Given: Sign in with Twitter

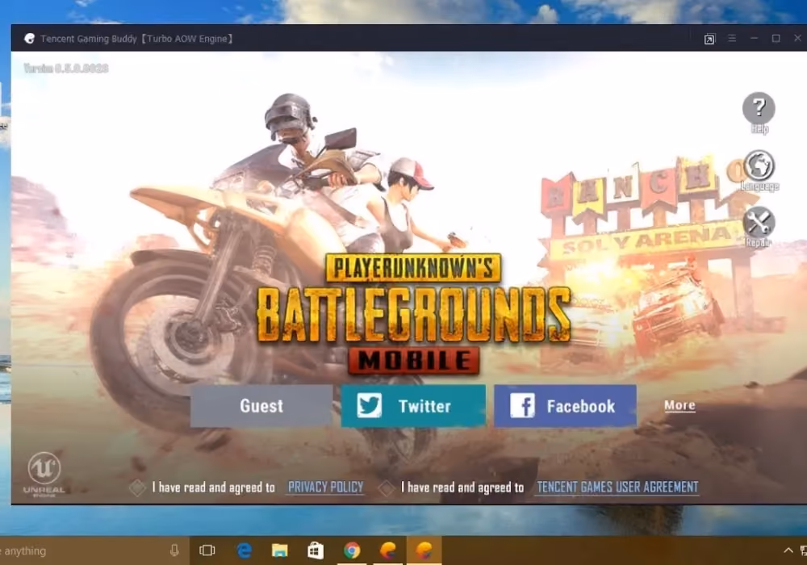Looking at the screenshot, I should [x=413, y=406].
